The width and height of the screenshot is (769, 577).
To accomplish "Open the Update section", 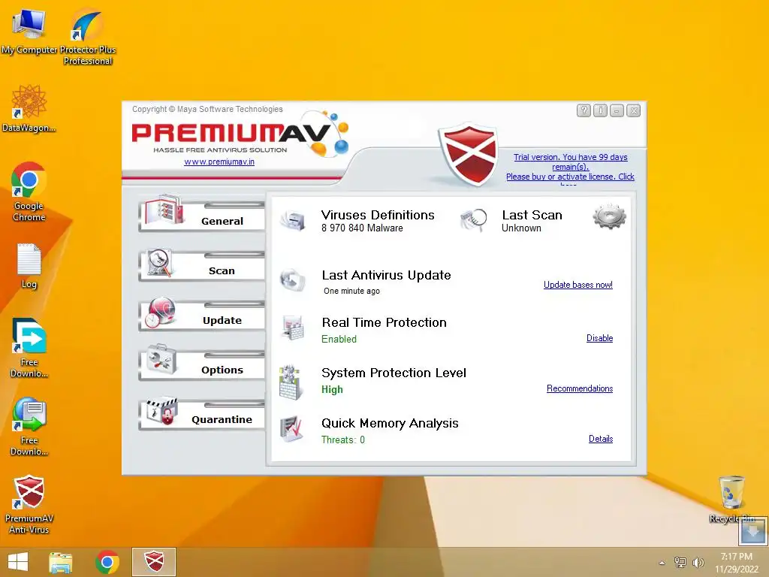I will point(201,315).
